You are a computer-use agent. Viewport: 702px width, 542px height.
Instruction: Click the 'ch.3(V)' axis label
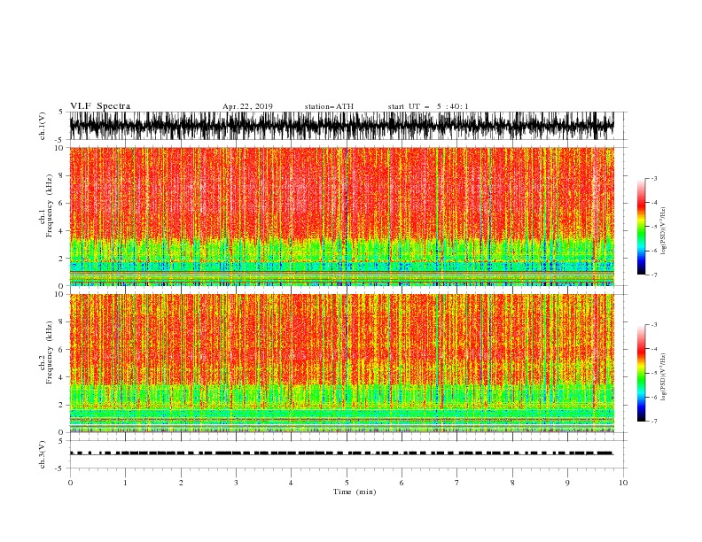click(x=43, y=454)
